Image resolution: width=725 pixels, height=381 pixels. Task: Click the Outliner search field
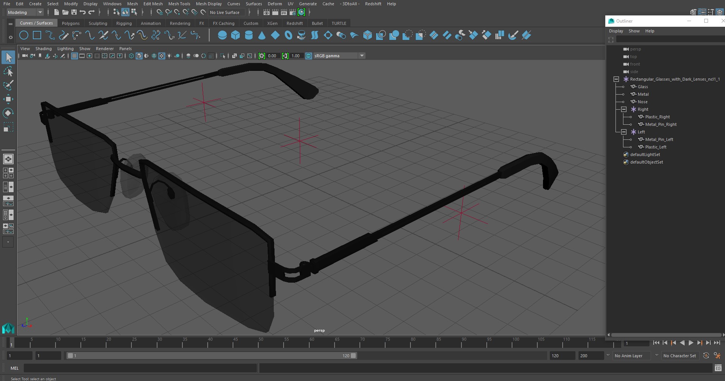tap(670, 39)
